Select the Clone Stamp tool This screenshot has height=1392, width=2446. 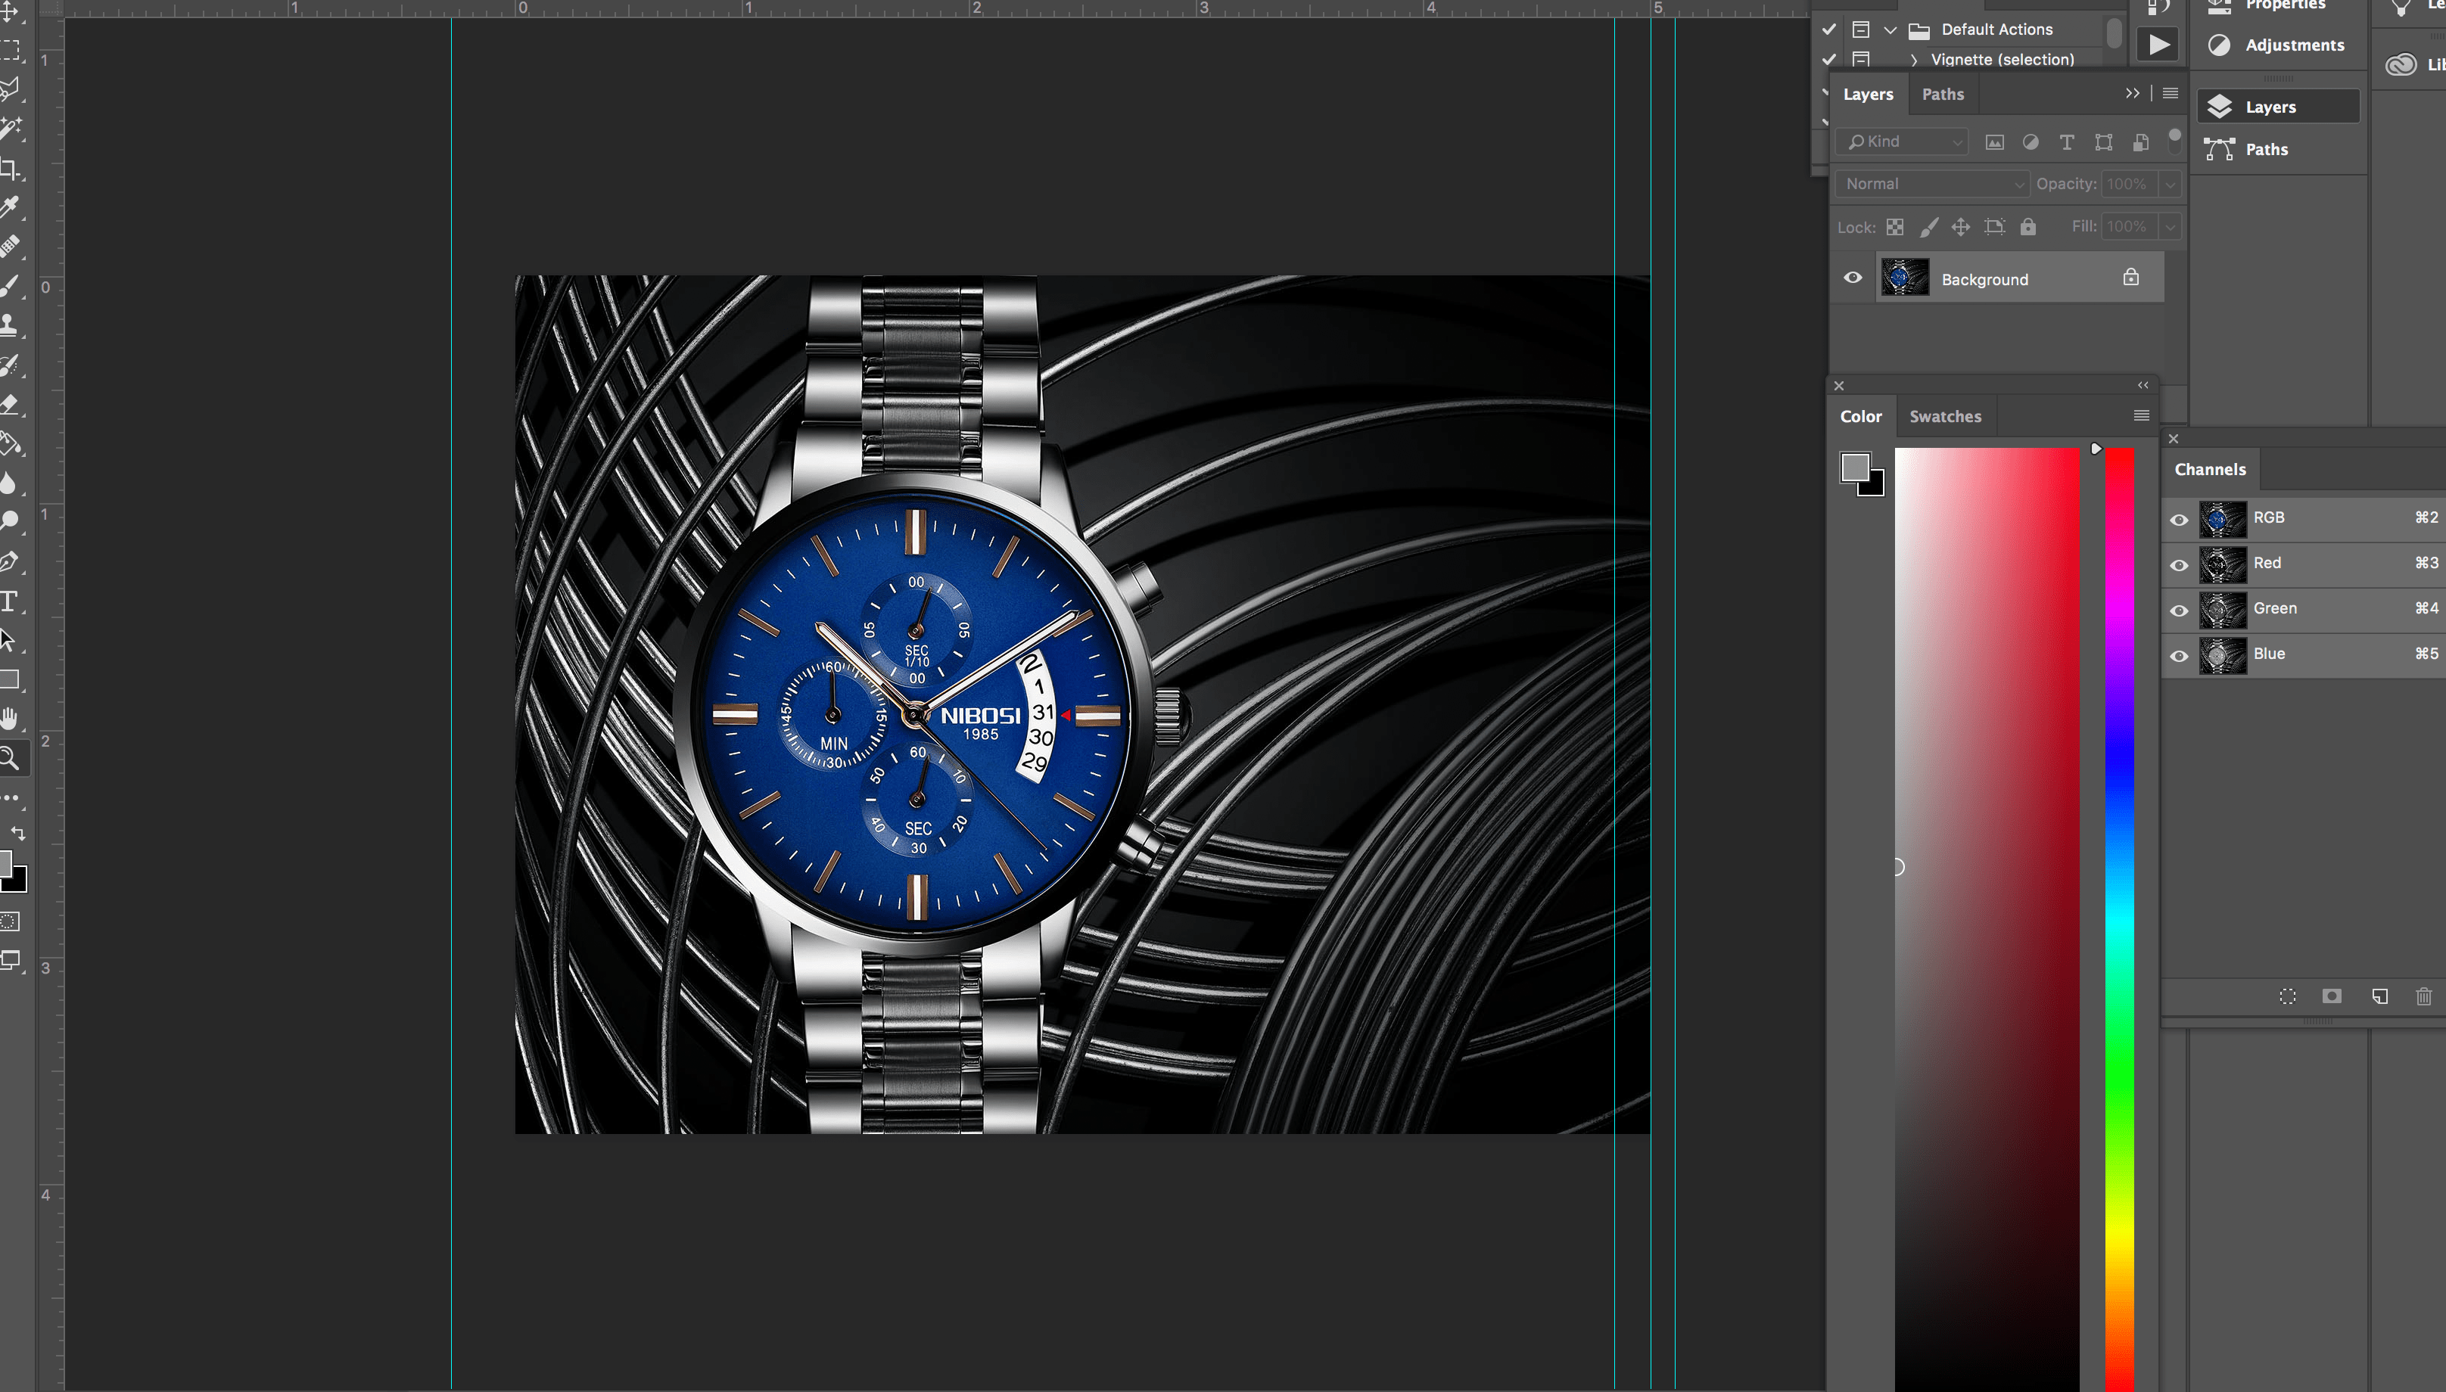pyautogui.click(x=10, y=325)
